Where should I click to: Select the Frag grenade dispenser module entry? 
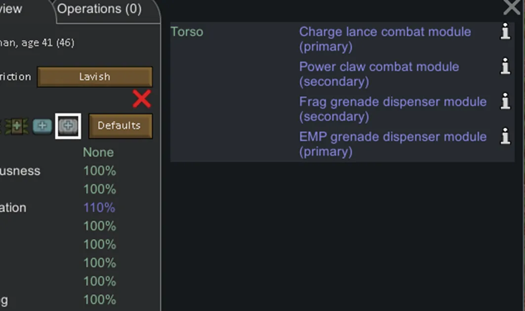click(x=393, y=109)
